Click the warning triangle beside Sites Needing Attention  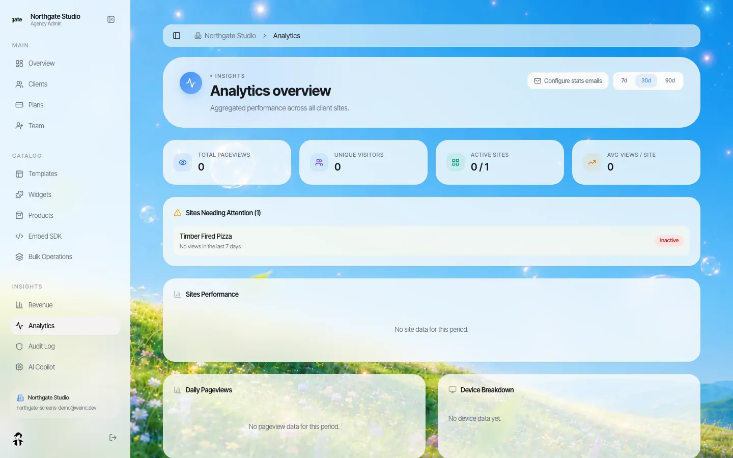(178, 213)
